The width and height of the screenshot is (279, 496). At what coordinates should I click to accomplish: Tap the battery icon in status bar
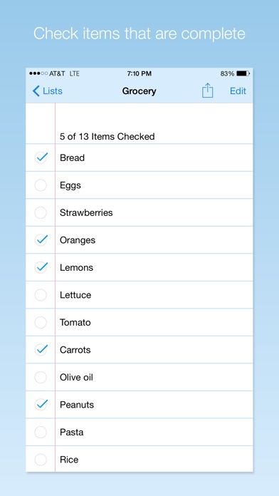(x=243, y=73)
